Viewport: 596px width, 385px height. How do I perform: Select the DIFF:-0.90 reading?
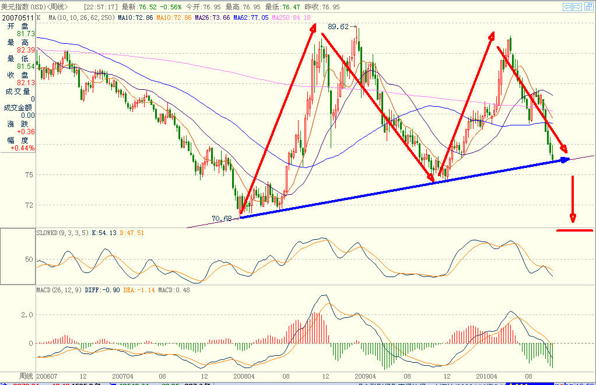(x=102, y=290)
